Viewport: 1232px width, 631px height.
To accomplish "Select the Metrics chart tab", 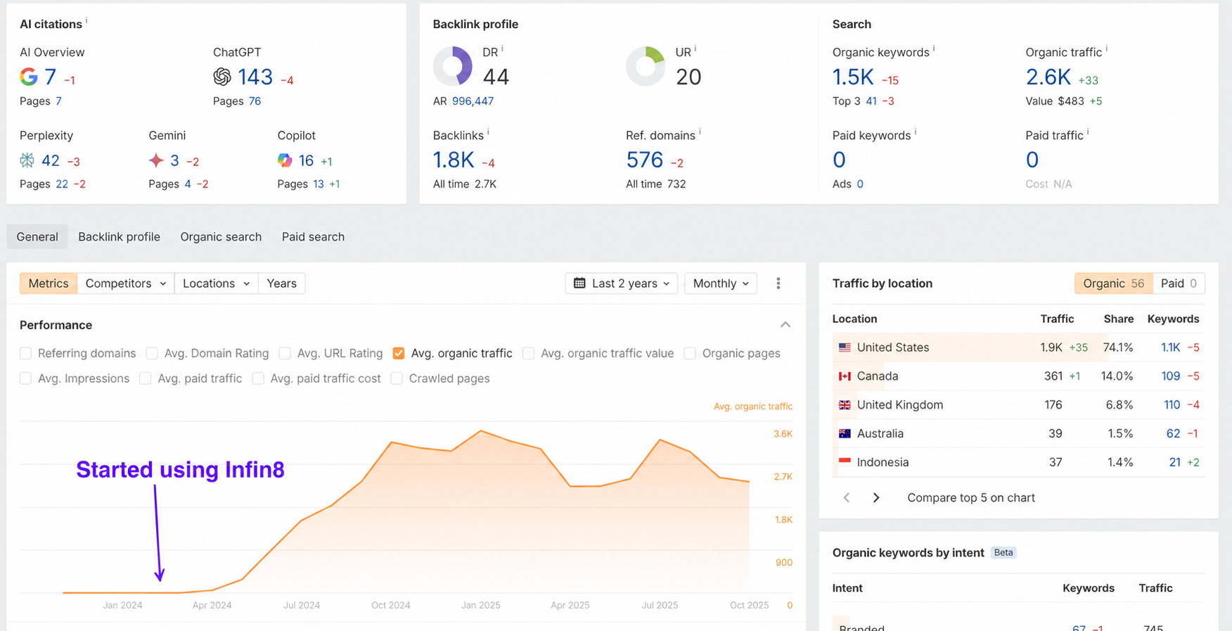I will tap(49, 283).
